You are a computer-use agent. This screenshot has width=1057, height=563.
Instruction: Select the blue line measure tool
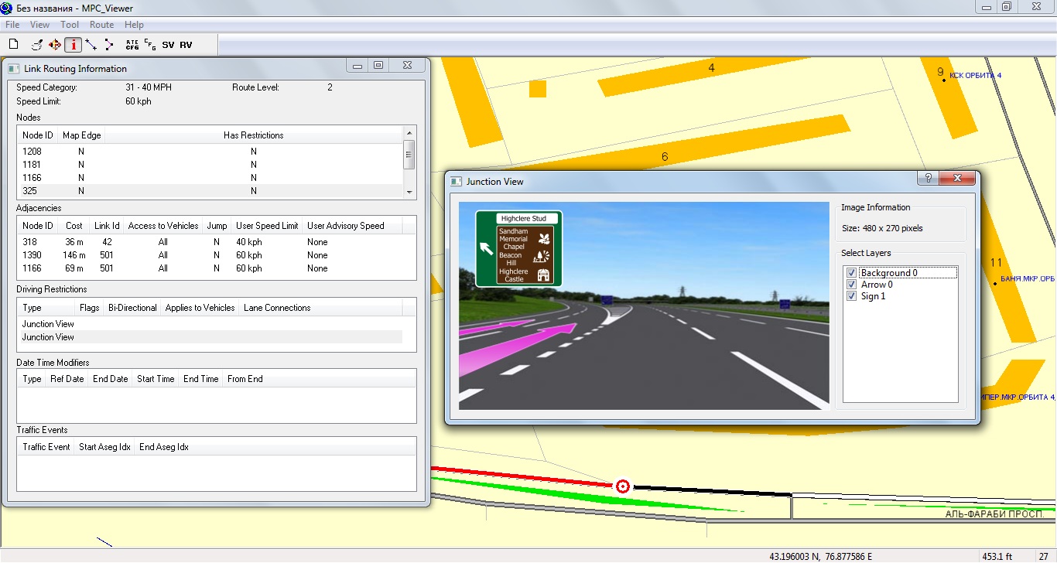click(x=91, y=45)
